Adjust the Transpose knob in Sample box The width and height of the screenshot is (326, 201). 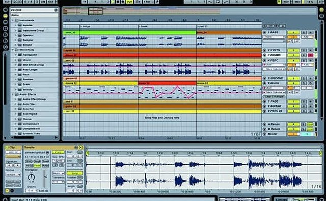coord(31,177)
